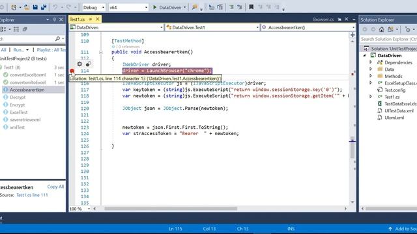417x234 pixels.
Task: Click the pin icon on Test1.cs tab
Action: pyautogui.click(x=91, y=19)
